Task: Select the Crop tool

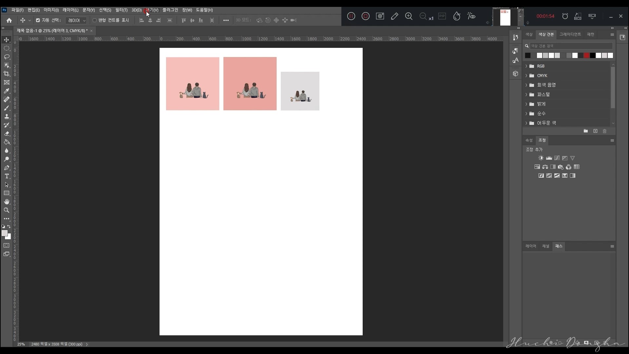Action: tap(7, 74)
